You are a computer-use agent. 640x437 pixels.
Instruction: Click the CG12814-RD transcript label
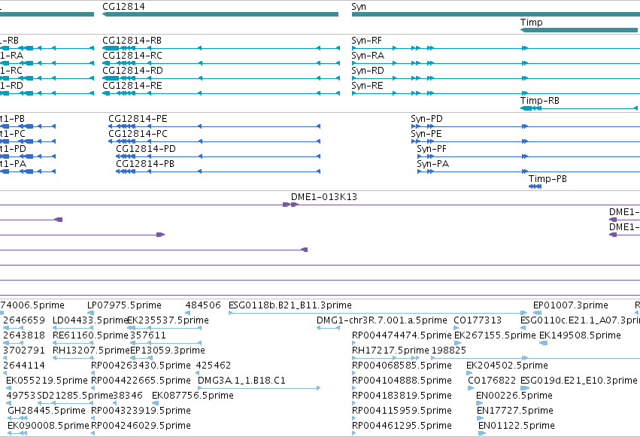[x=132, y=71]
